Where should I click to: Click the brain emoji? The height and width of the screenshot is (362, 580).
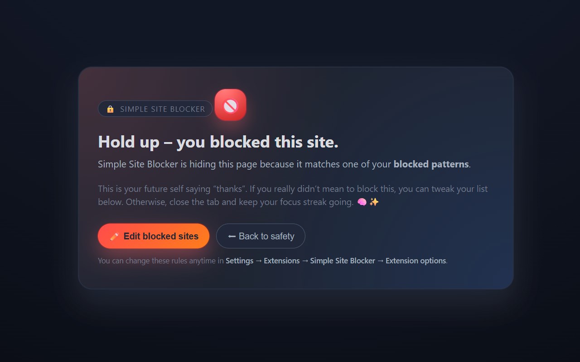pos(362,202)
